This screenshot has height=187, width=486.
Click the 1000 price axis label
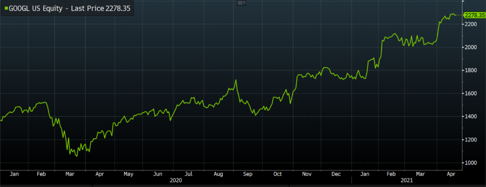pyautogui.click(x=471, y=163)
